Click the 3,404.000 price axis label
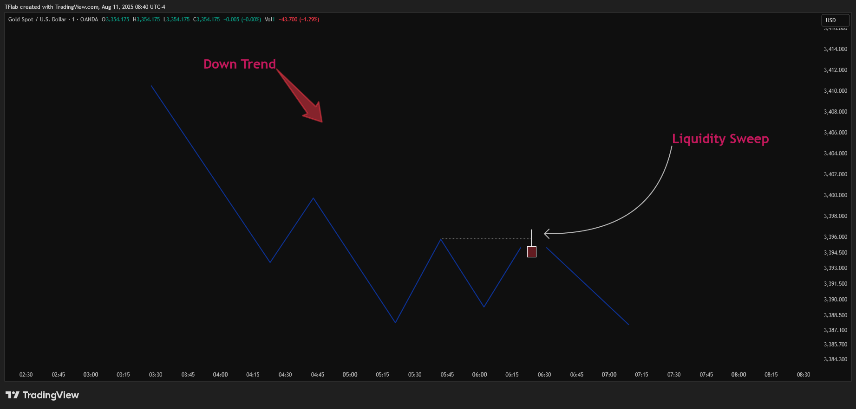The height and width of the screenshot is (409, 856). [836, 153]
